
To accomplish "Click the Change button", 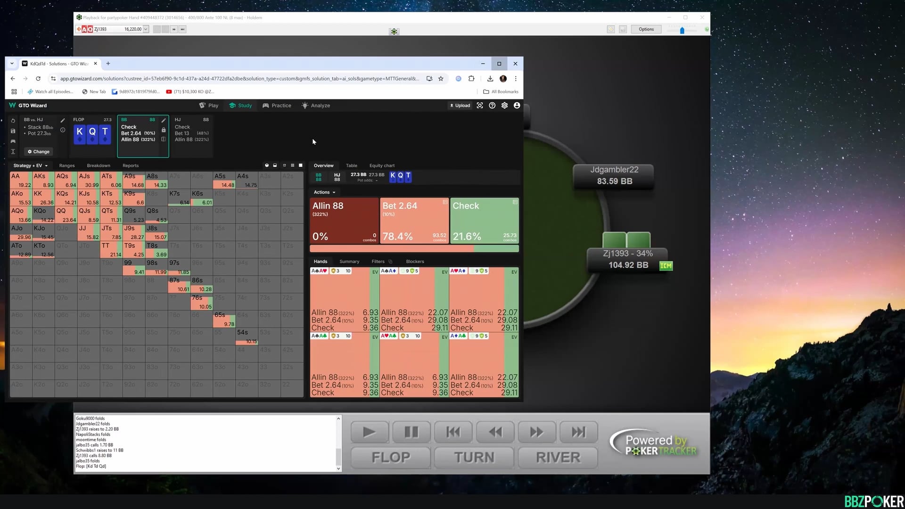I will pyautogui.click(x=39, y=152).
